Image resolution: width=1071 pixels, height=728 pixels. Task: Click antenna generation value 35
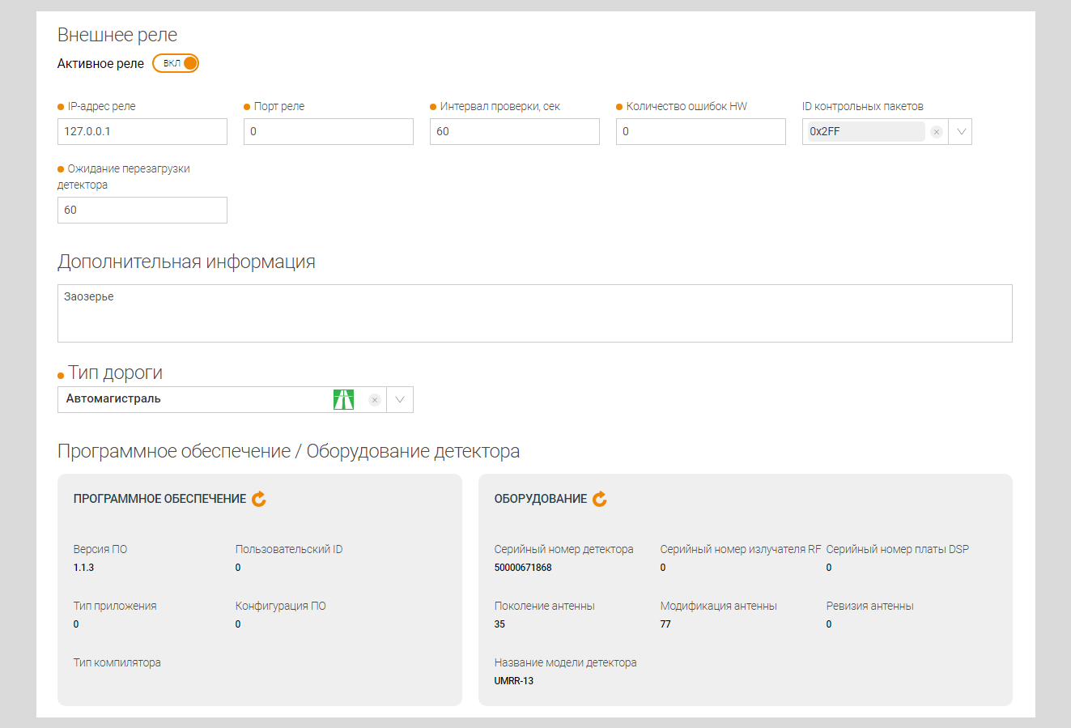[499, 624]
